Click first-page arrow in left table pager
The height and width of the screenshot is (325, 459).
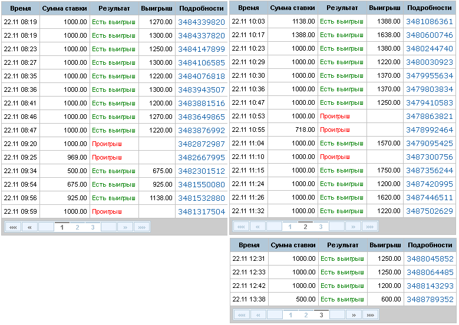tap(13, 227)
